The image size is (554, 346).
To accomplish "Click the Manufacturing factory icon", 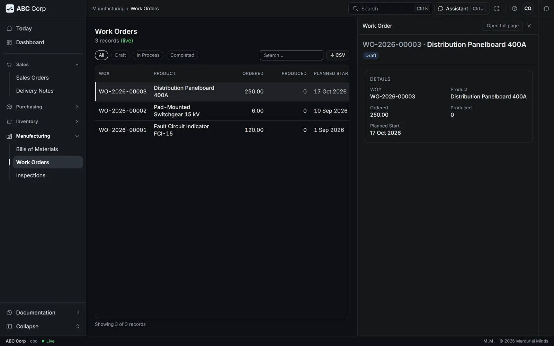I will pos(9,136).
